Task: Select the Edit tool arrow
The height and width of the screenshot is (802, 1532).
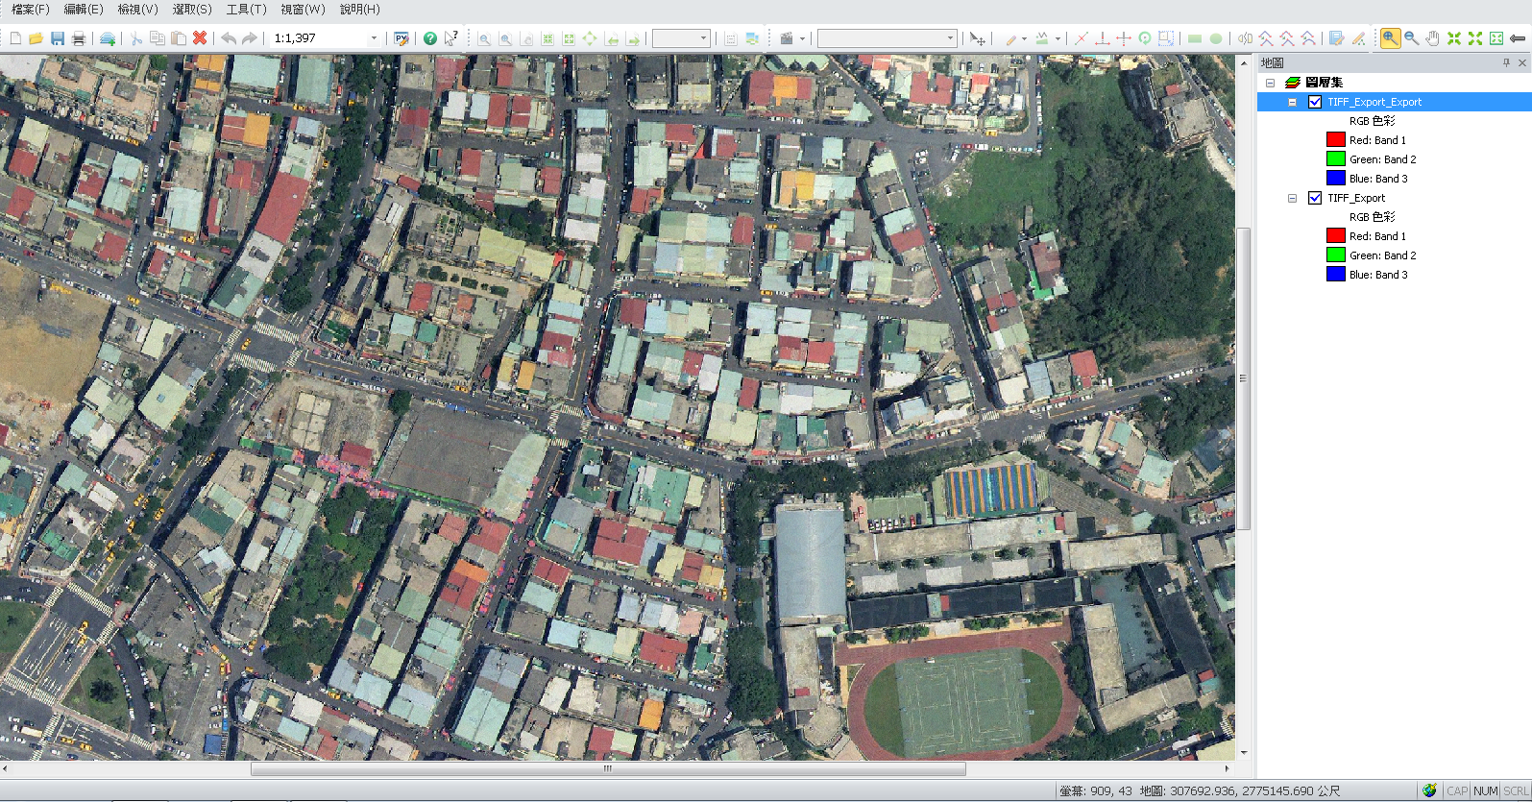Action: pyautogui.click(x=977, y=38)
